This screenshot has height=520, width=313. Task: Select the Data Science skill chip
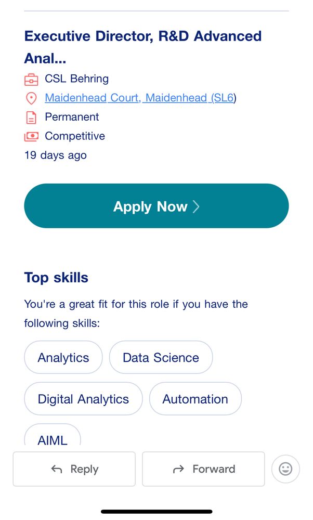161,358
